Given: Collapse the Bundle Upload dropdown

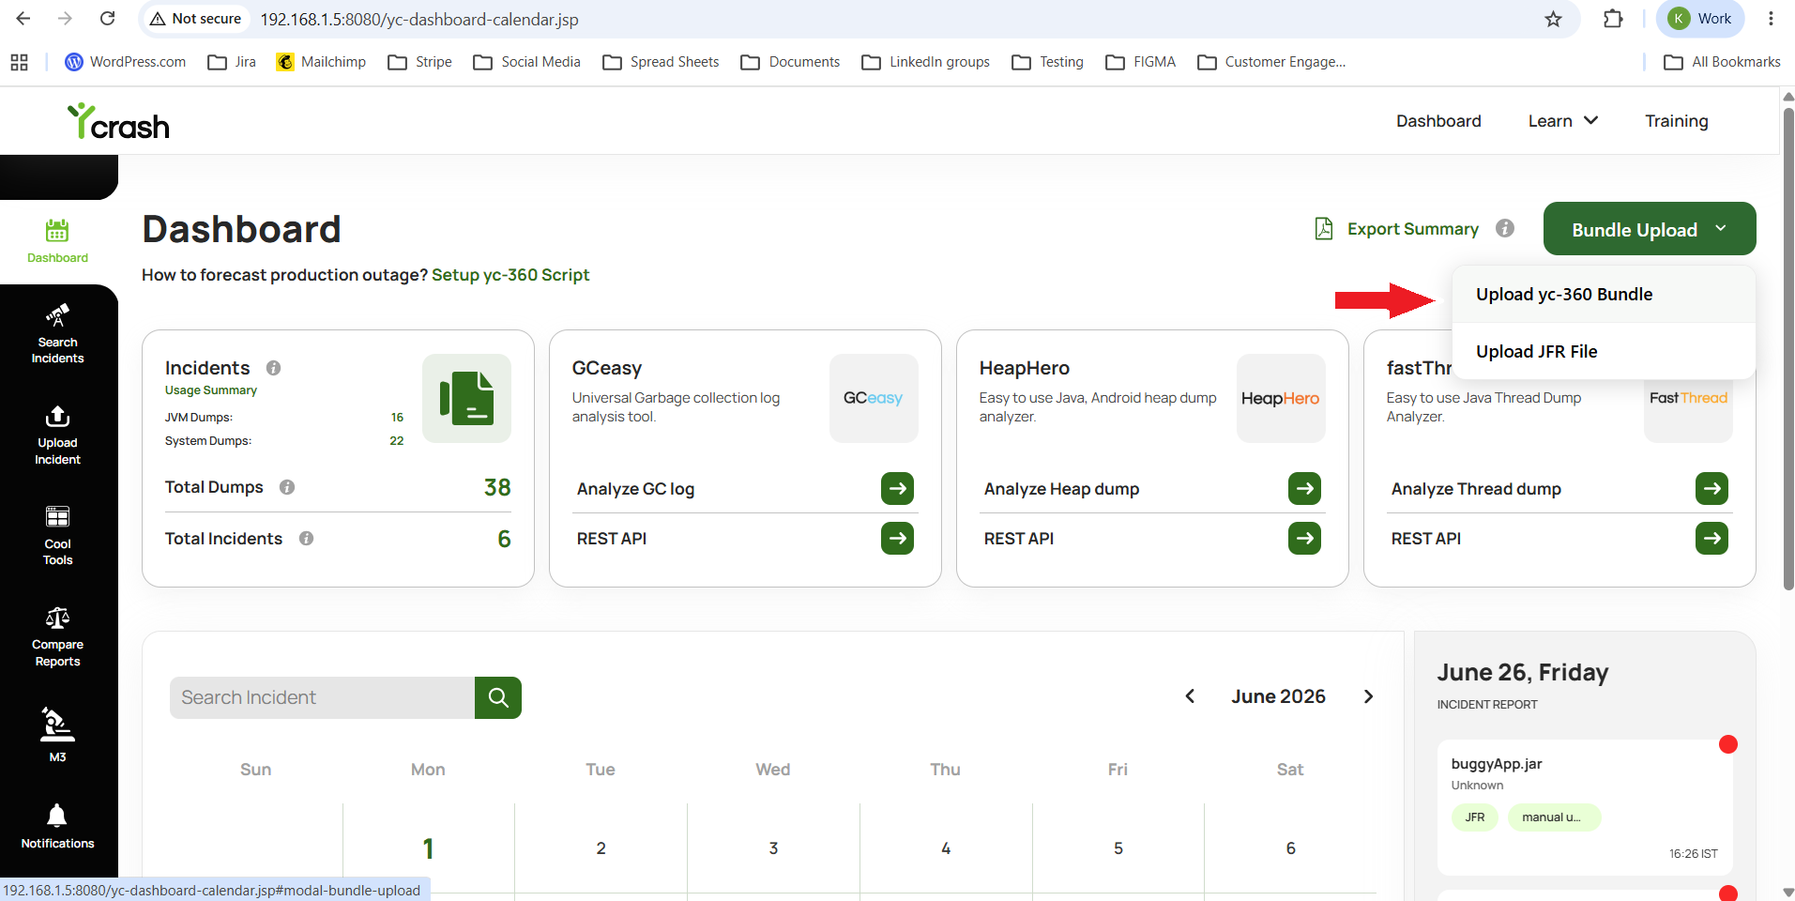Looking at the screenshot, I should [x=1650, y=229].
